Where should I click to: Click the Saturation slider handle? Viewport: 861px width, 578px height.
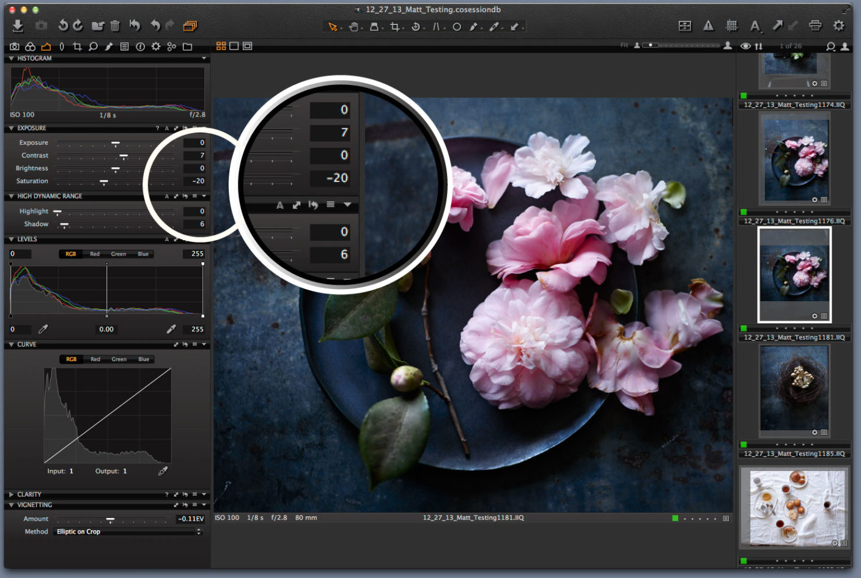click(104, 180)
